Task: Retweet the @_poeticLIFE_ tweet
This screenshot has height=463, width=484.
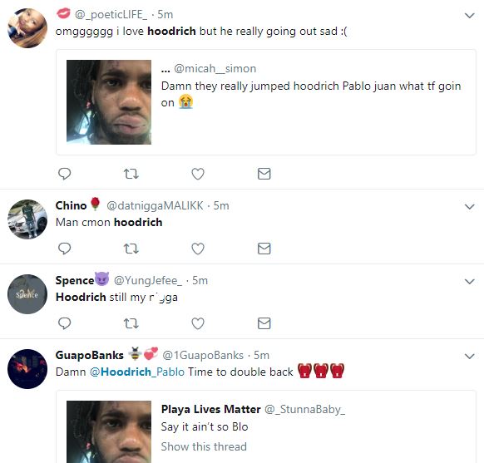Action: tap(131, 174)
